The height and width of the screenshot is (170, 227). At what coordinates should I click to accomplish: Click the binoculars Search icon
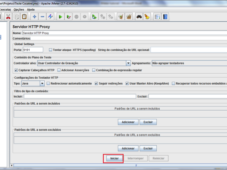139,17
